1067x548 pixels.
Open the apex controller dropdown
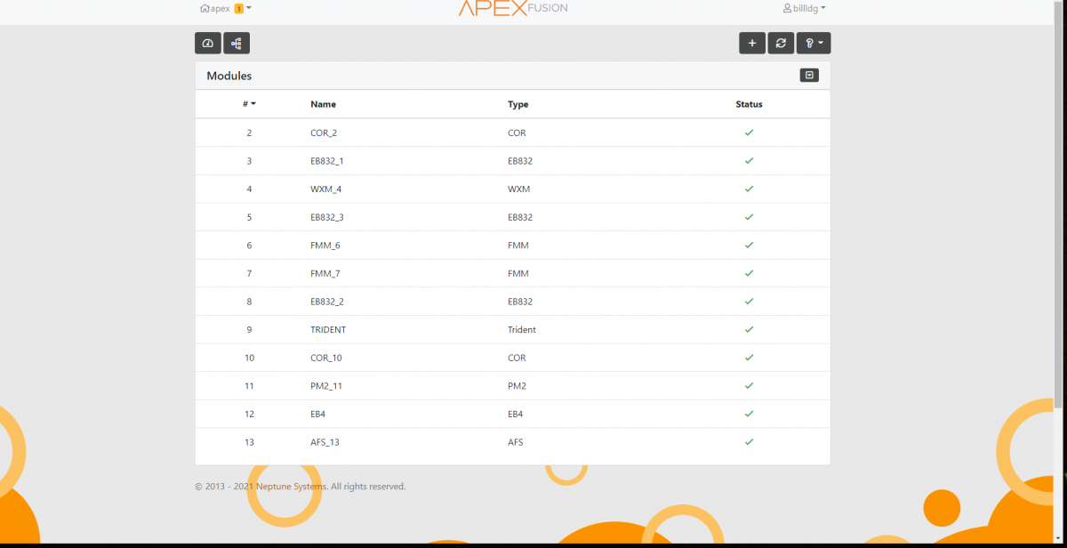(226, 8)
